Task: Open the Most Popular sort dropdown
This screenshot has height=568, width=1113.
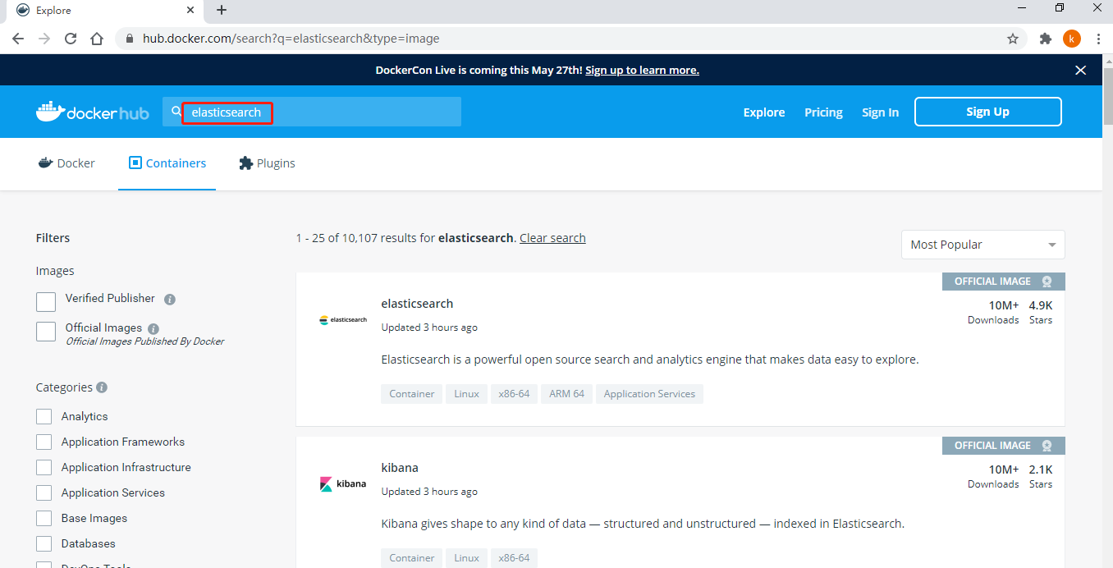Action: [x=982, y=245]
